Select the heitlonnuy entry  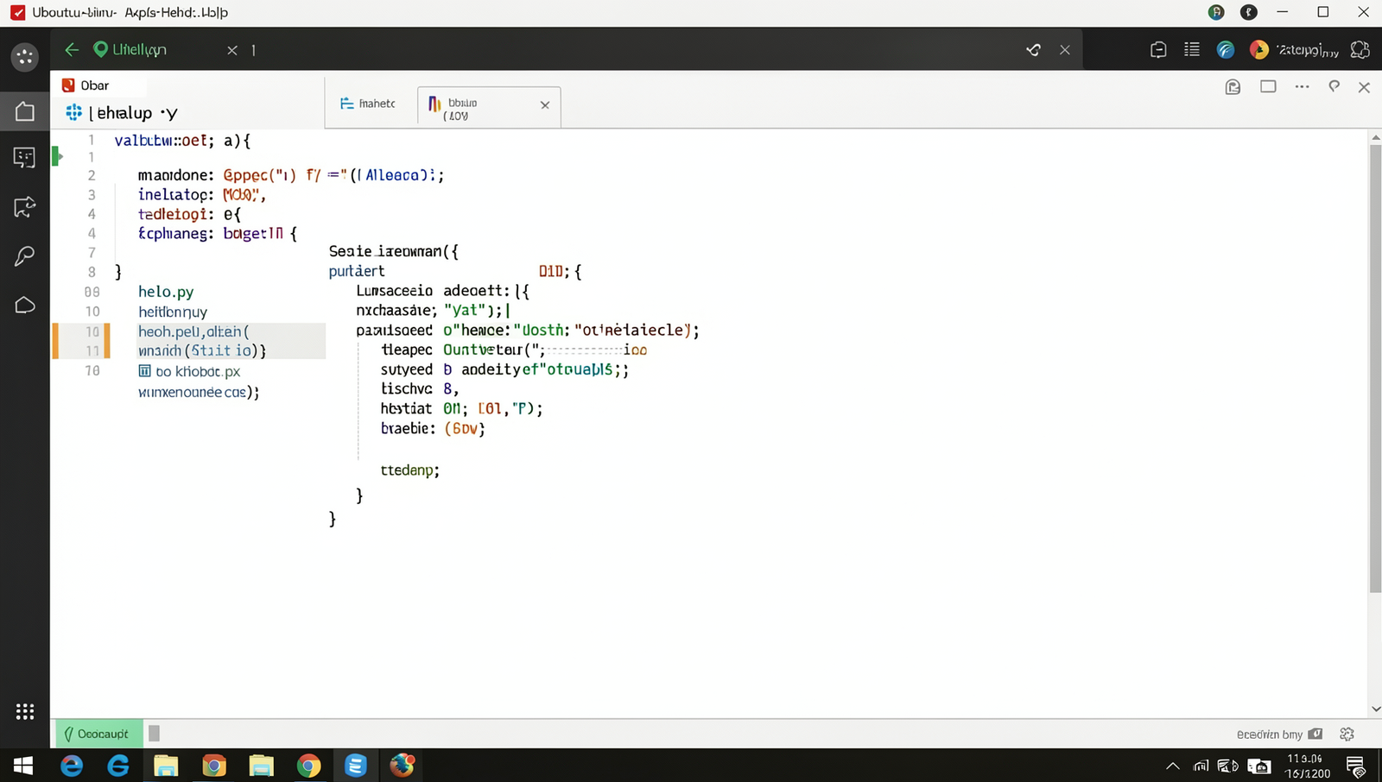coord(173,312)
